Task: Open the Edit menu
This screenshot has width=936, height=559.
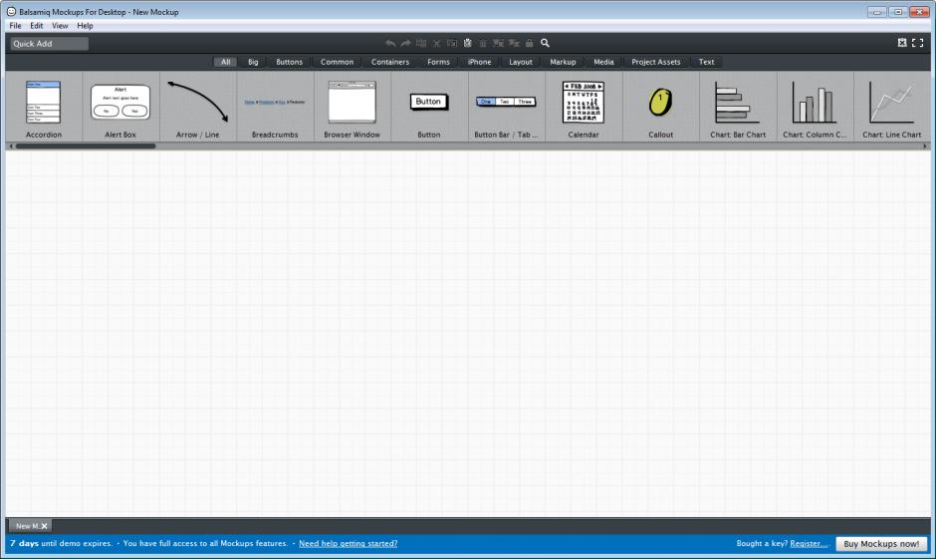Action: pyautogui.click(x=37, y=26)
